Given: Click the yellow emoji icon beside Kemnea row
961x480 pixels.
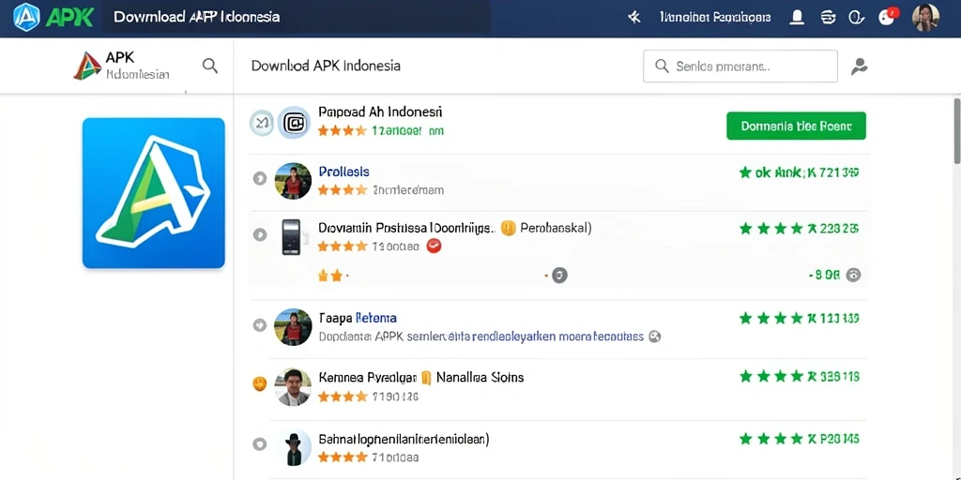Looking at the screenshot, I should 260,383.
